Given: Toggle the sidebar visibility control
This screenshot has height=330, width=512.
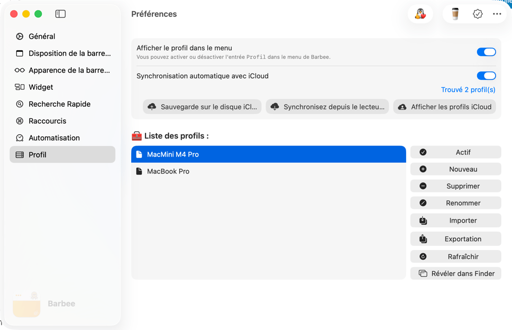Looking at the screenshot, I should [x=60, y=14].
